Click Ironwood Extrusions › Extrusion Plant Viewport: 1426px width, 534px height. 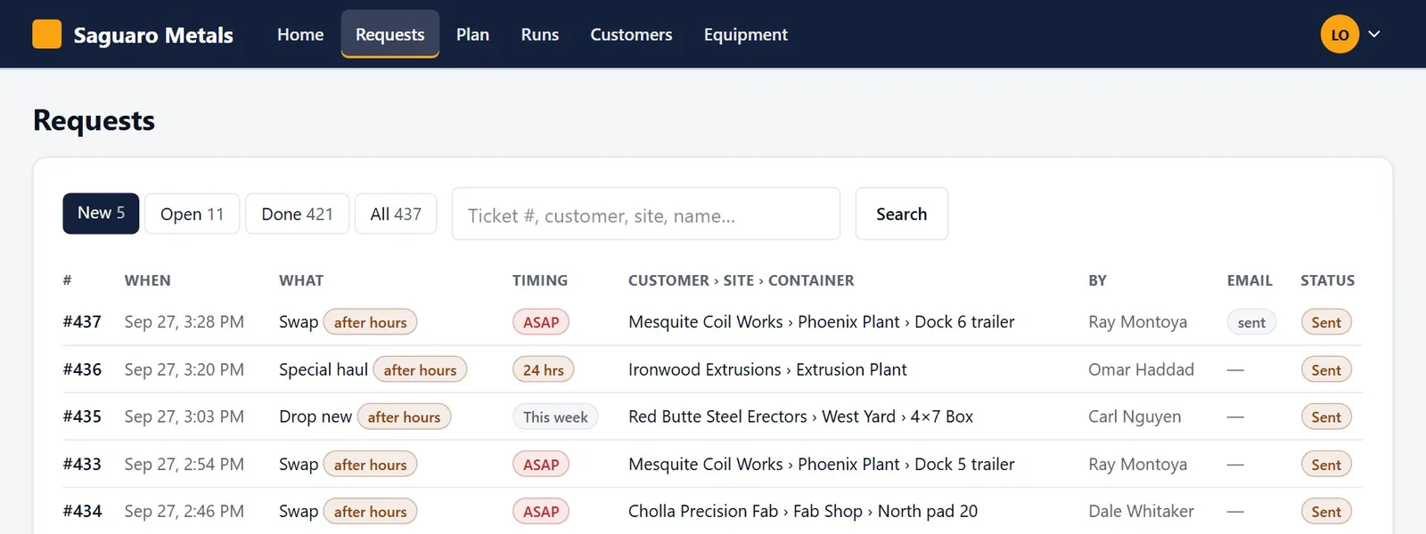(767, 369)
